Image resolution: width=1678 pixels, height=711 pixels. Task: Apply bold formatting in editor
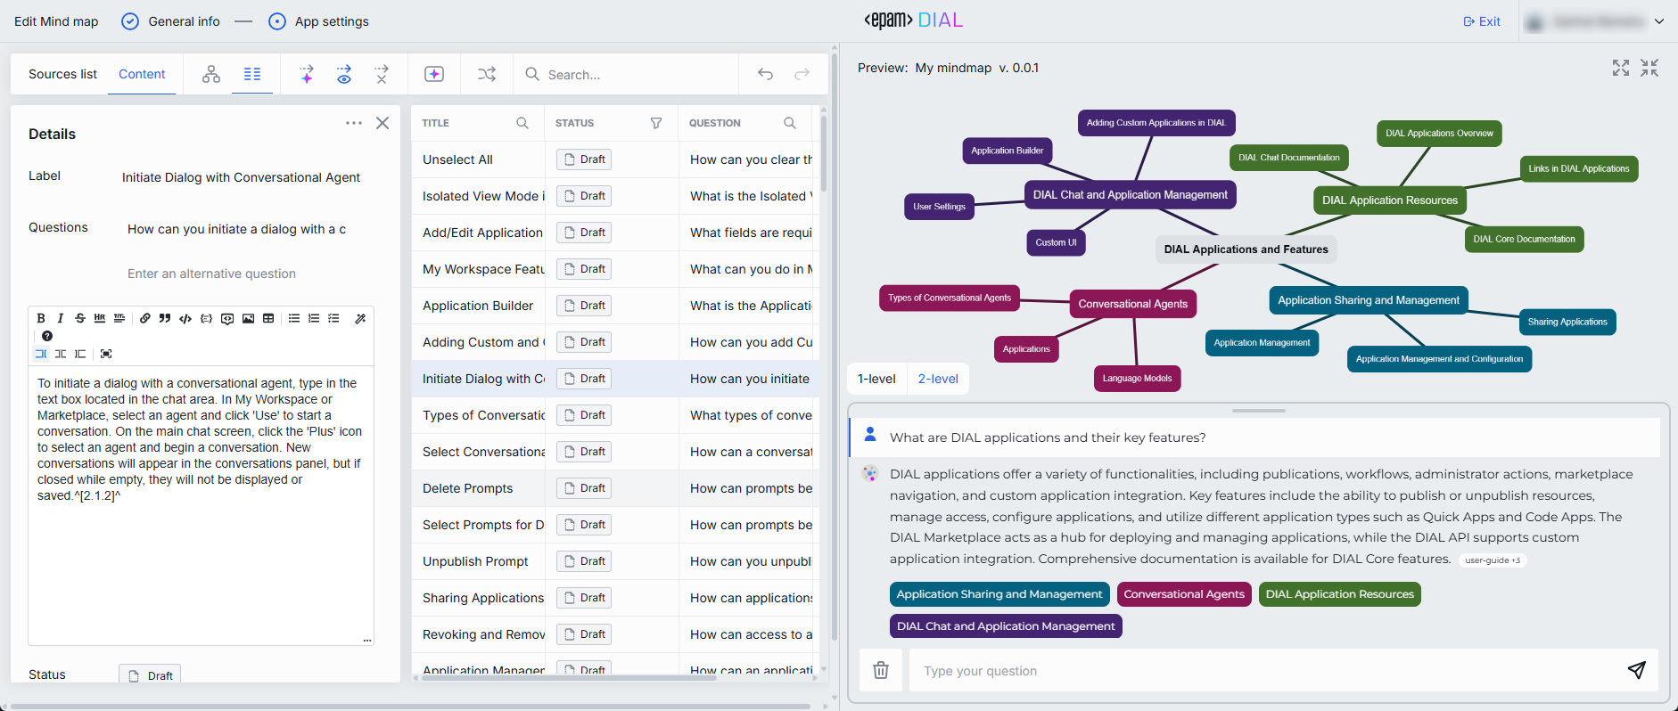pos(41,318)
